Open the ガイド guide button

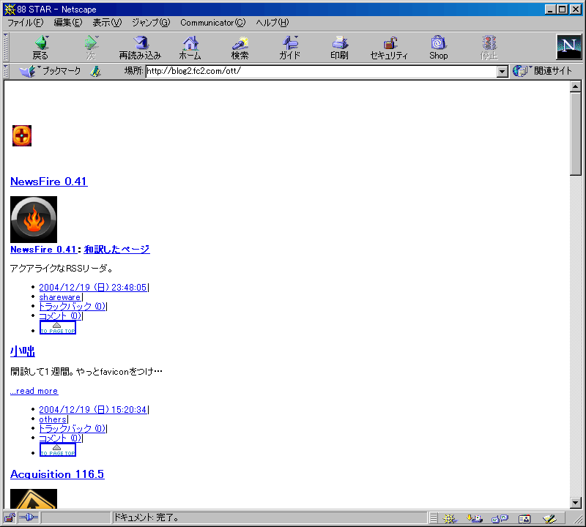(289, 48)
